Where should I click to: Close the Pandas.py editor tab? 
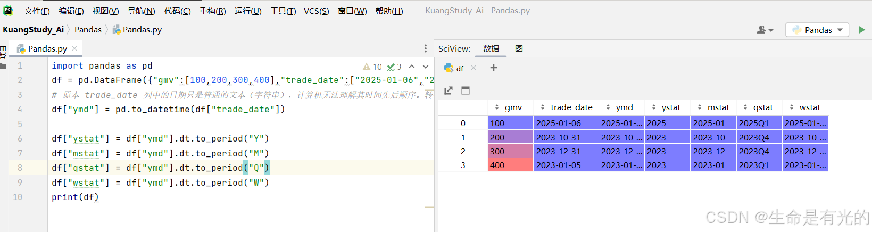[74, 48]
